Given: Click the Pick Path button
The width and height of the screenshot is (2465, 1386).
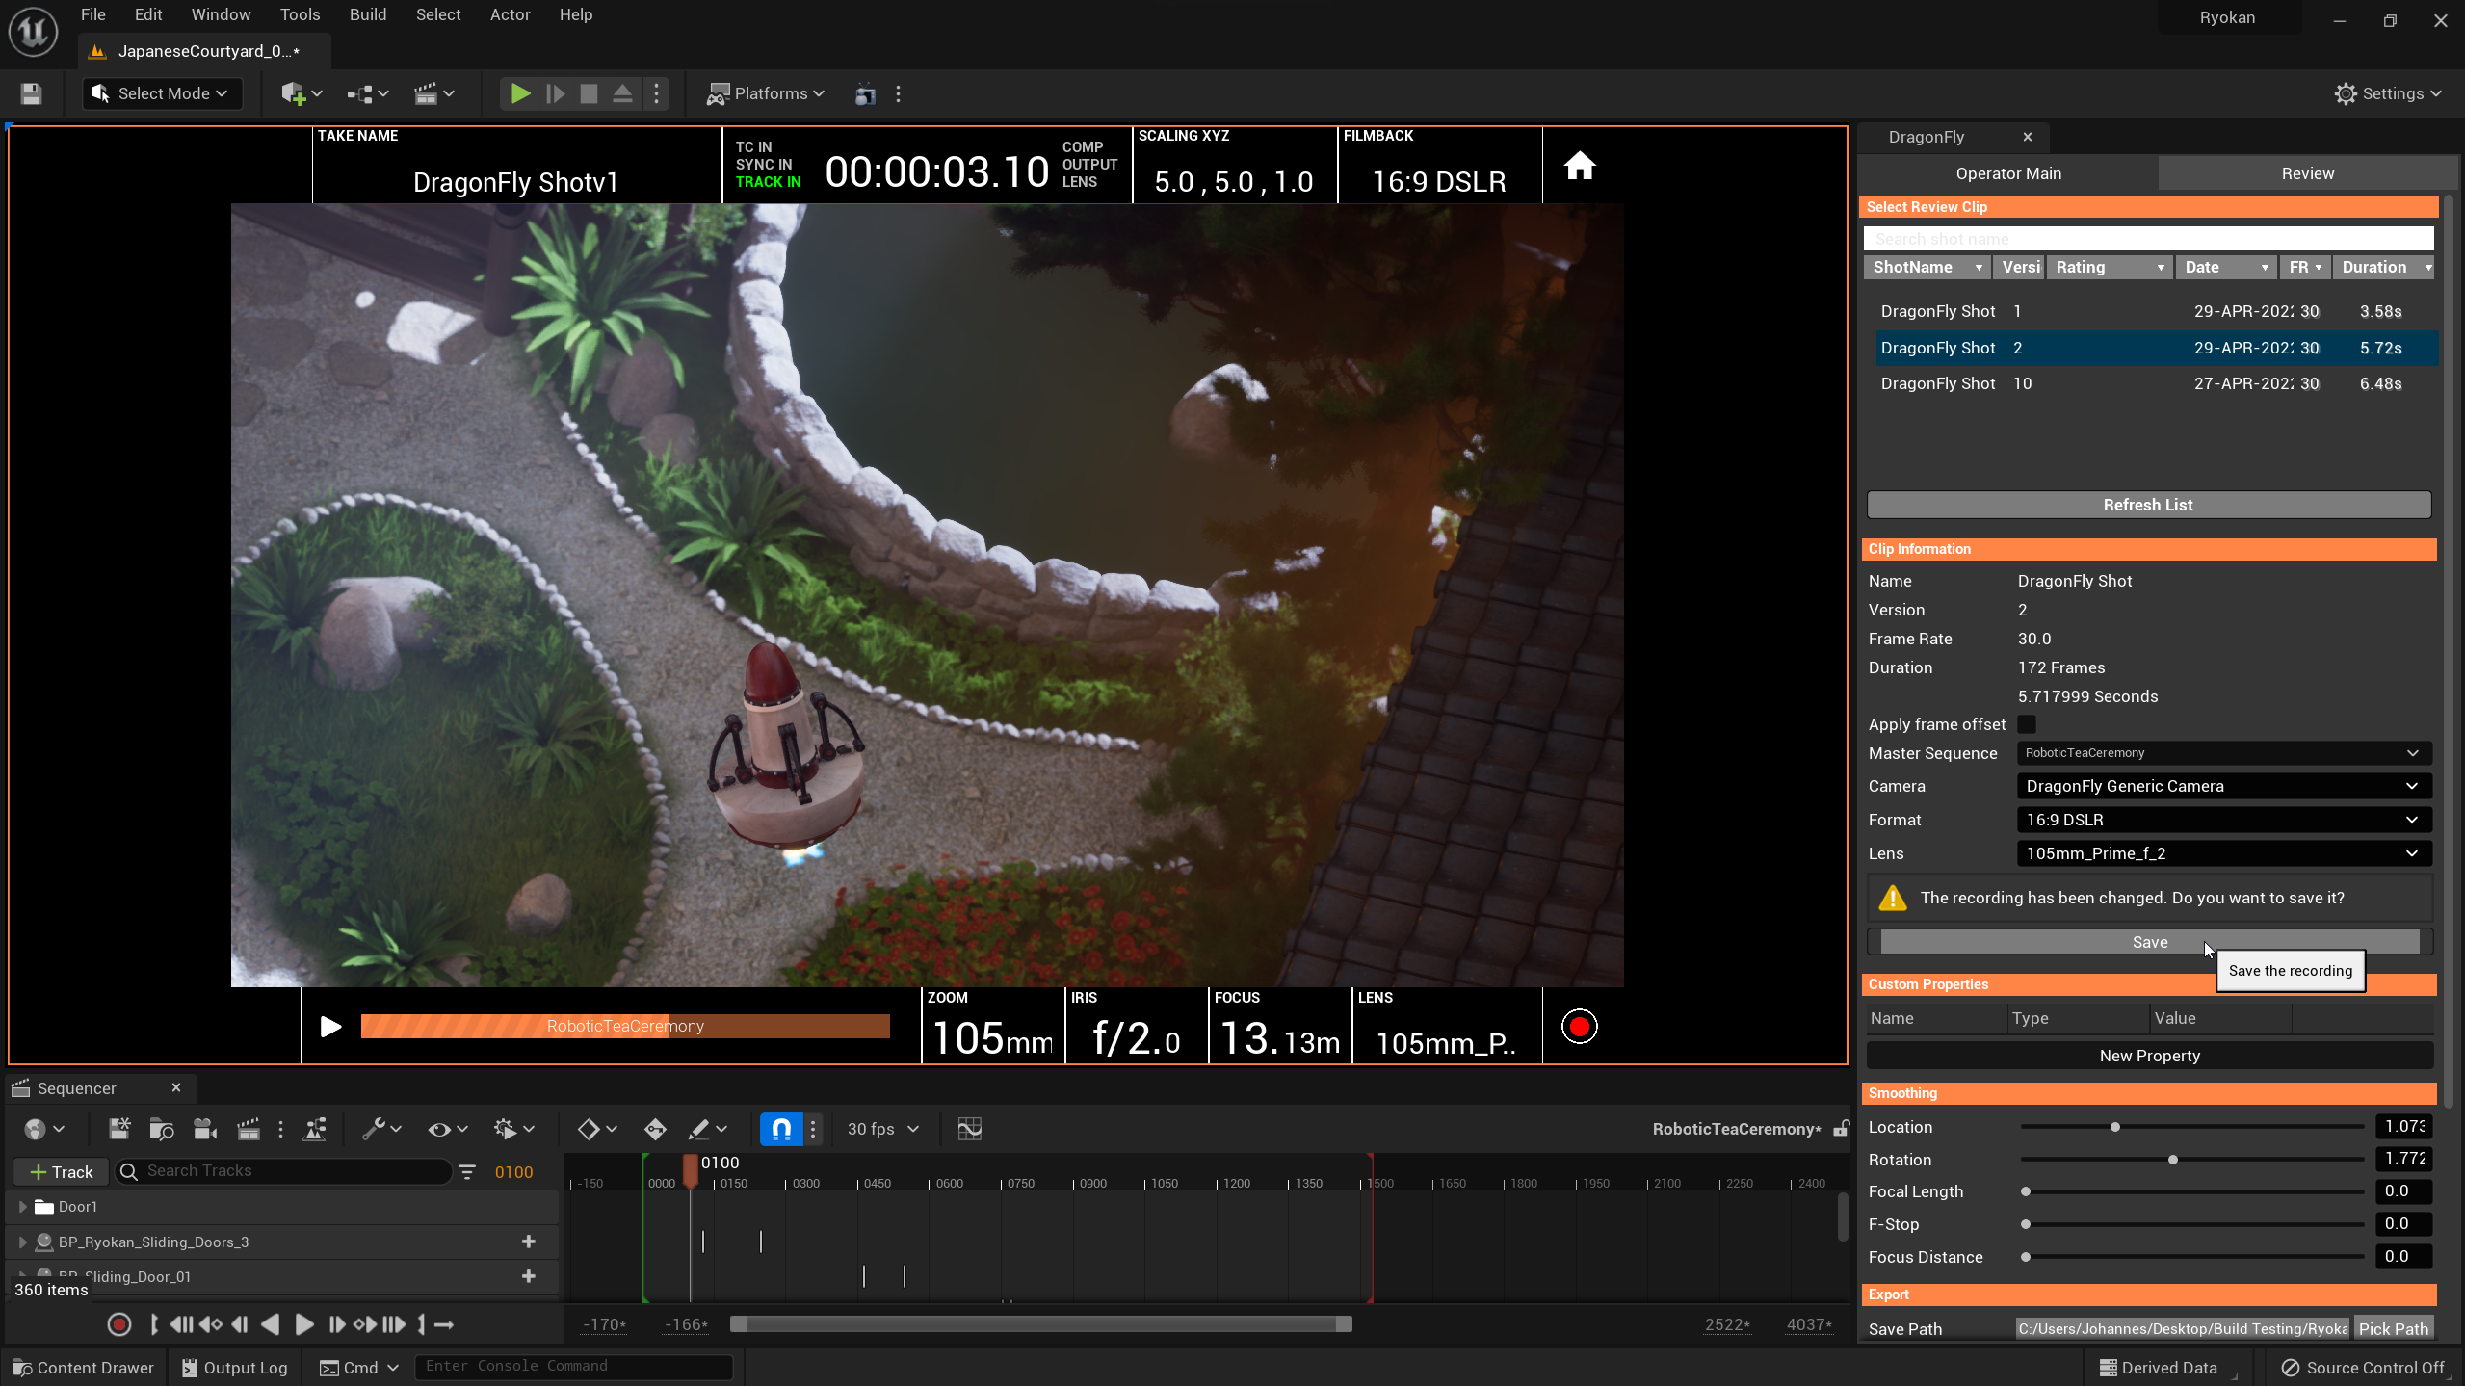Looking at the screenshot, I should [x=2394, y=1329].
